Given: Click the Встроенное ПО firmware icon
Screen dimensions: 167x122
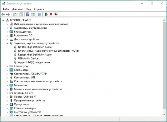Looking at the screenshot, I should 11,36.
